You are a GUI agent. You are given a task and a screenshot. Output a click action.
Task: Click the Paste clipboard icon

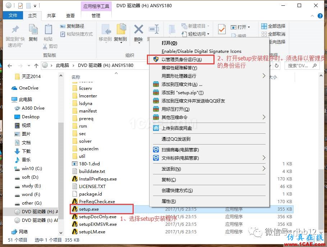49,29
